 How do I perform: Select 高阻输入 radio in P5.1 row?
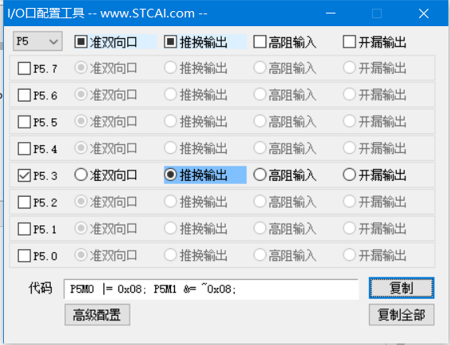pyautogui.click(x=260, y=228)
